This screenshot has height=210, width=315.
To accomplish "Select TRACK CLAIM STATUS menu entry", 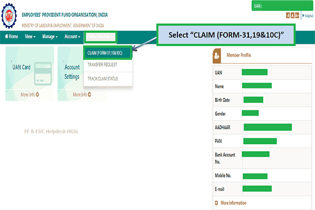I will [103, 78].
